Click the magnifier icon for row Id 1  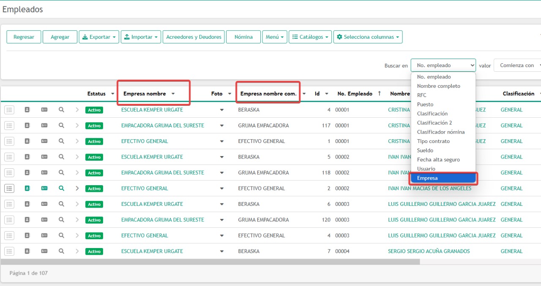[61, 141]
